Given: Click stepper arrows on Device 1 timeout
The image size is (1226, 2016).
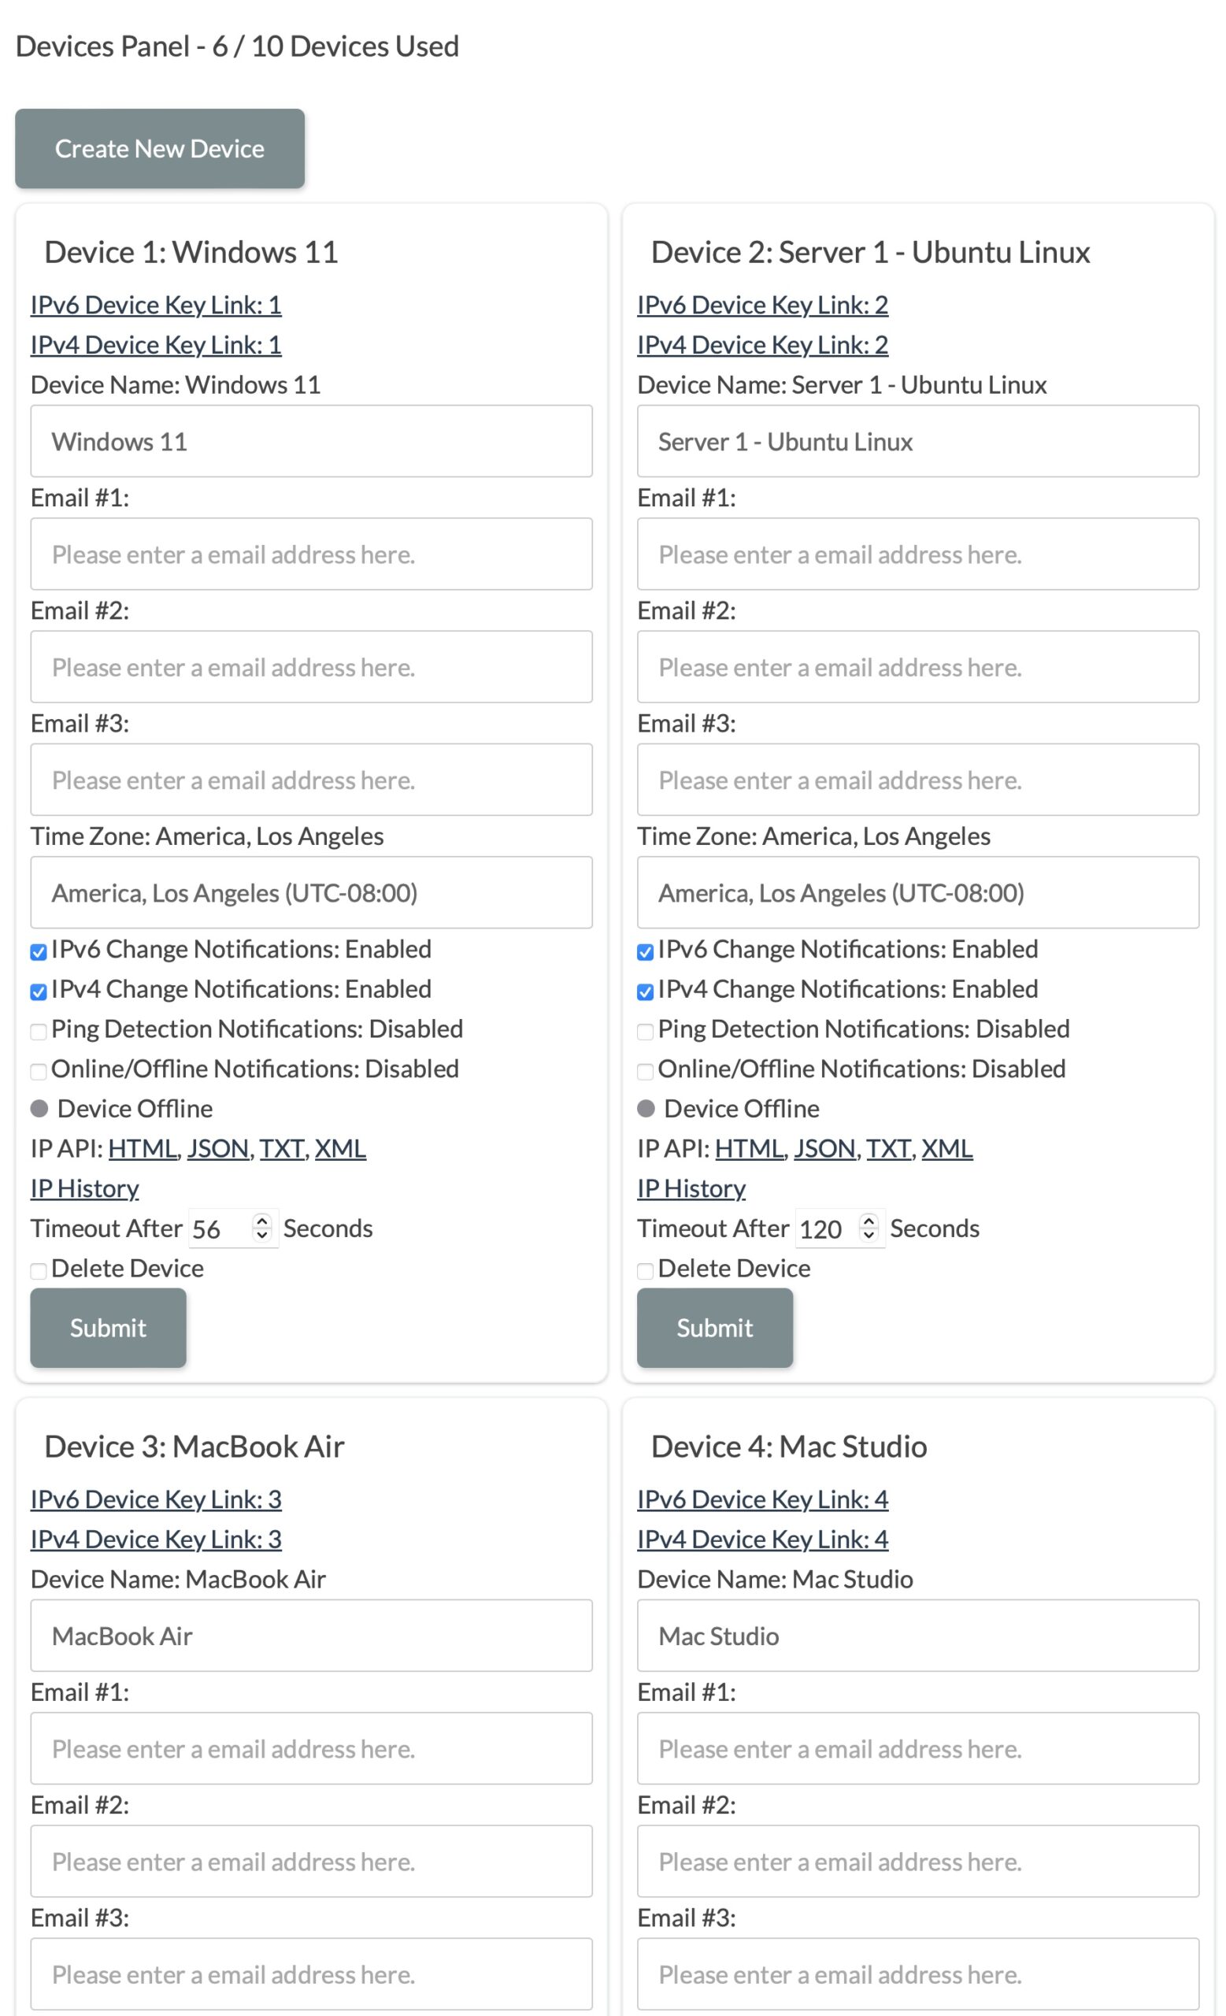Looking at the screenshot, I should click(261, 1227).
